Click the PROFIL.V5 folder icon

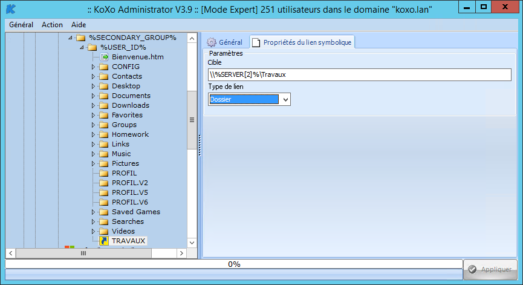(x=104, y=192)
